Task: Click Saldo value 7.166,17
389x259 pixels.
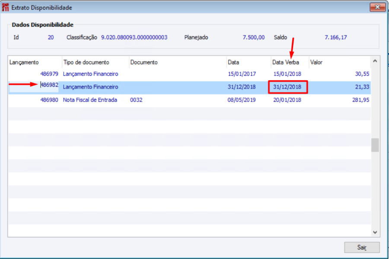Action: pyautogui.click(x=336, y=38)
